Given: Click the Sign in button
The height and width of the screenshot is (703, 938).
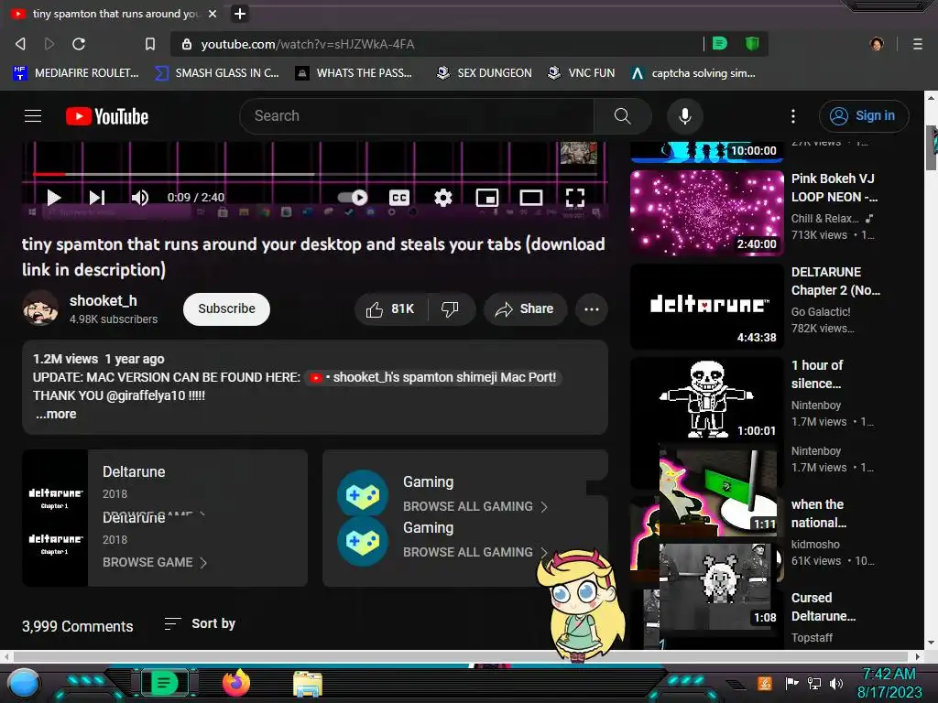Looking at the screenshot, I should (864, 116).
